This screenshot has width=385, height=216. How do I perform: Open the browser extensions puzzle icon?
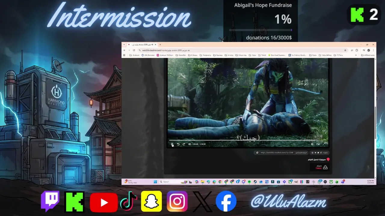(357, 50)
